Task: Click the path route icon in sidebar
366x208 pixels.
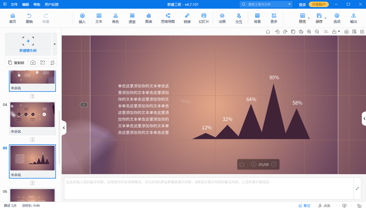Action: tap(52, 63)
